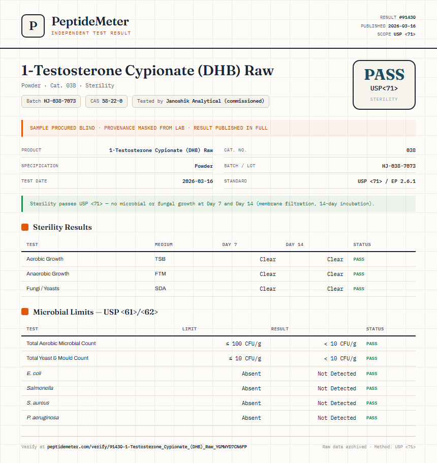Screen dimensions: 437x463
Task: Click the DAY 7 column header
Action: pyautogui.click(x=230, y=244)
